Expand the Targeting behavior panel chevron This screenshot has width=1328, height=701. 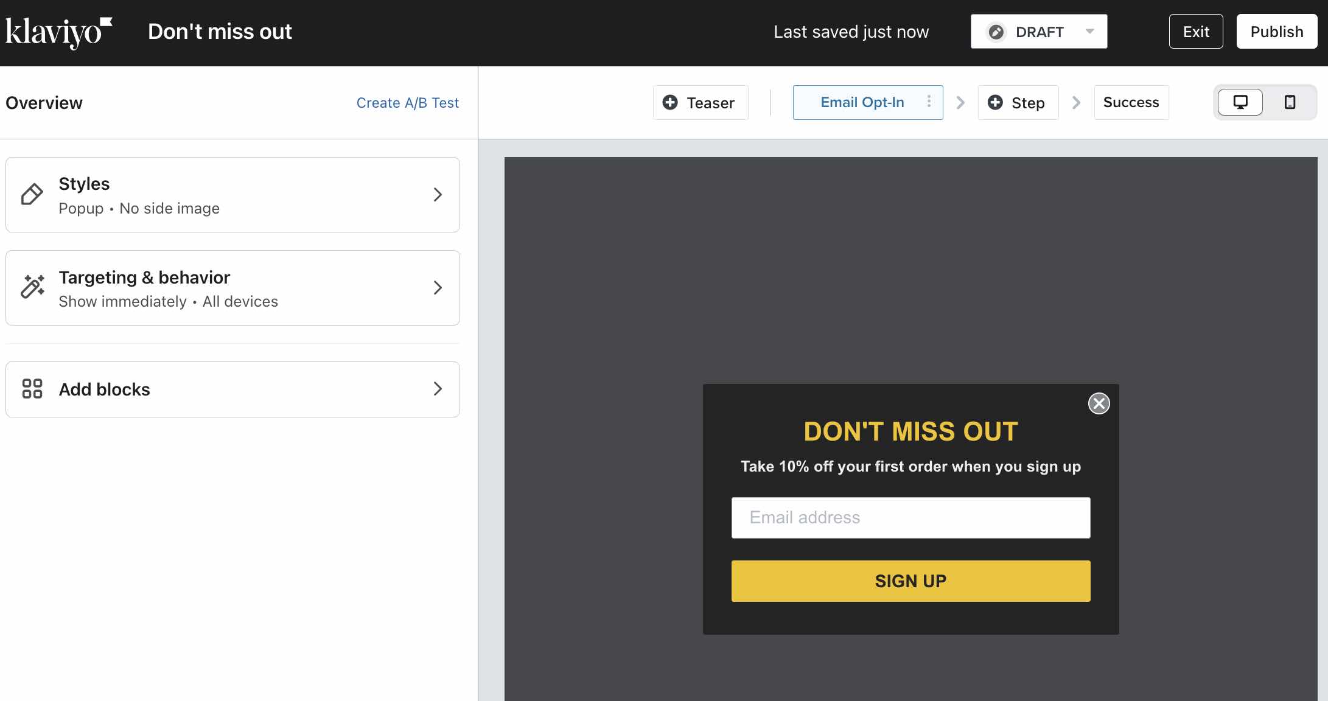click(x=436, y=287)
